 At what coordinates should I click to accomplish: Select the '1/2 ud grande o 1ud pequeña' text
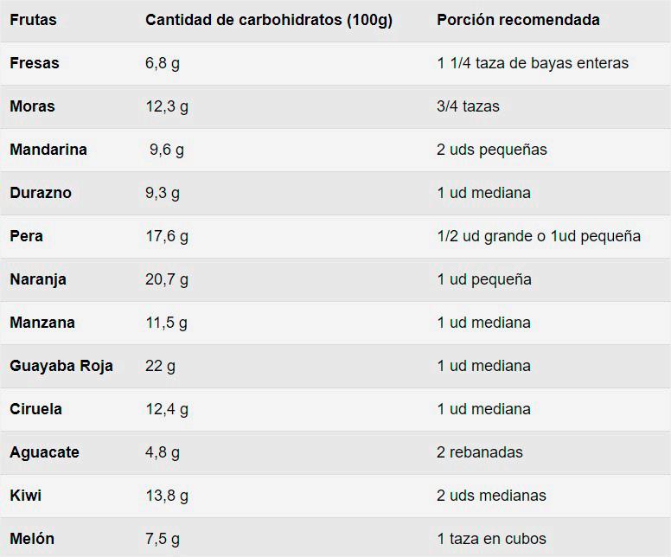(x=539, y=236)
